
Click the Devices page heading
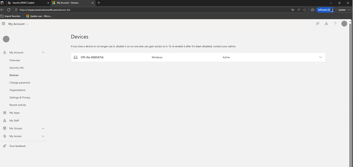click(x=79, y=37)
